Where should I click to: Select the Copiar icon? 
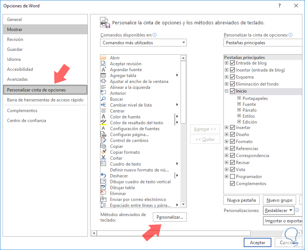click(103, 146)
